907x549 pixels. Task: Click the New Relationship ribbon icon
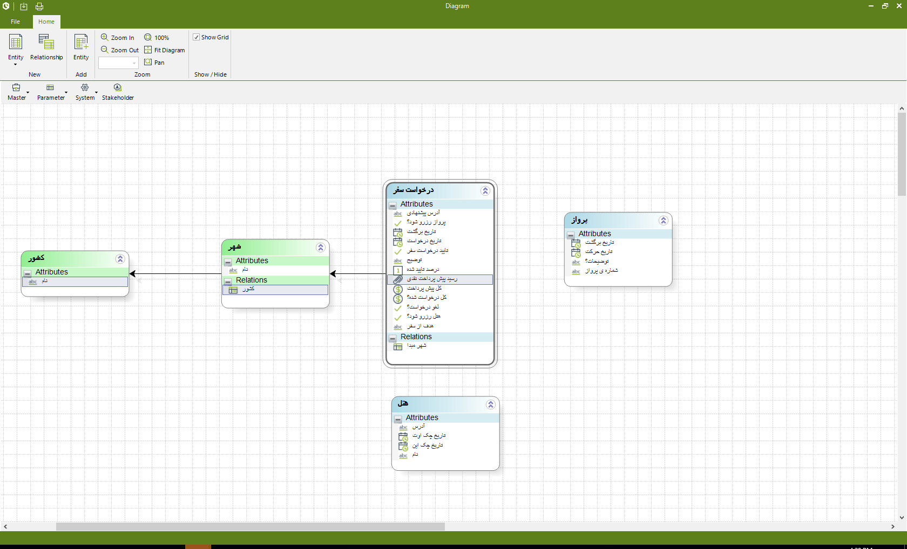(46, 42)
